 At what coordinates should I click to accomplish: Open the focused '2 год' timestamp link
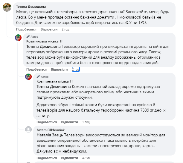76,69
